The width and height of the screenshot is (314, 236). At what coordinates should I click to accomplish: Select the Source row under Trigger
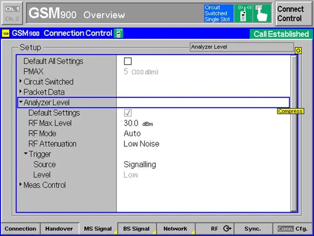coord(45,165)
